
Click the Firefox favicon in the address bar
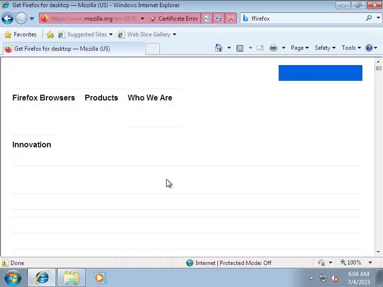point(45,19)
